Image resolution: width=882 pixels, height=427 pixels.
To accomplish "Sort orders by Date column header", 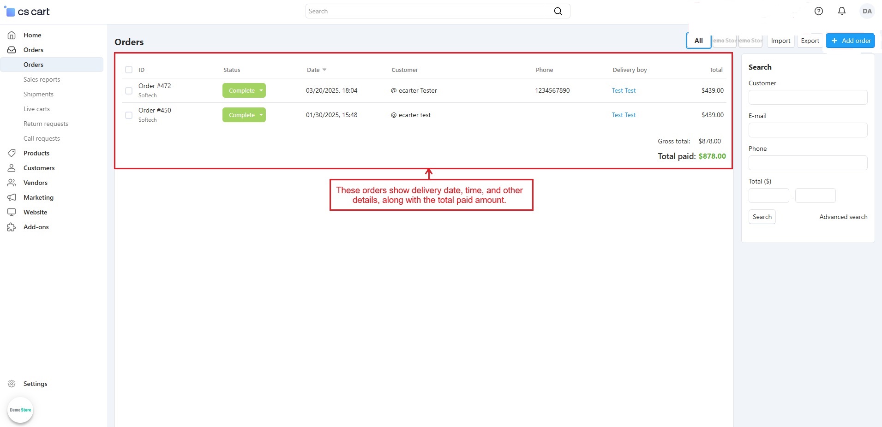I will tap(313, 70).
